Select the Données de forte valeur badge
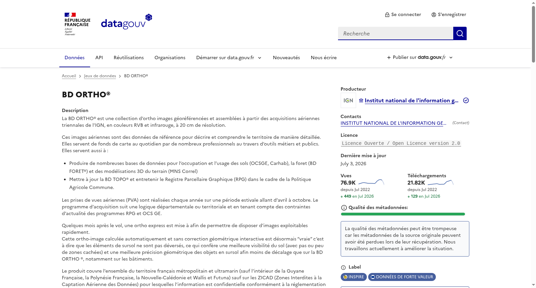 point(402,277)
